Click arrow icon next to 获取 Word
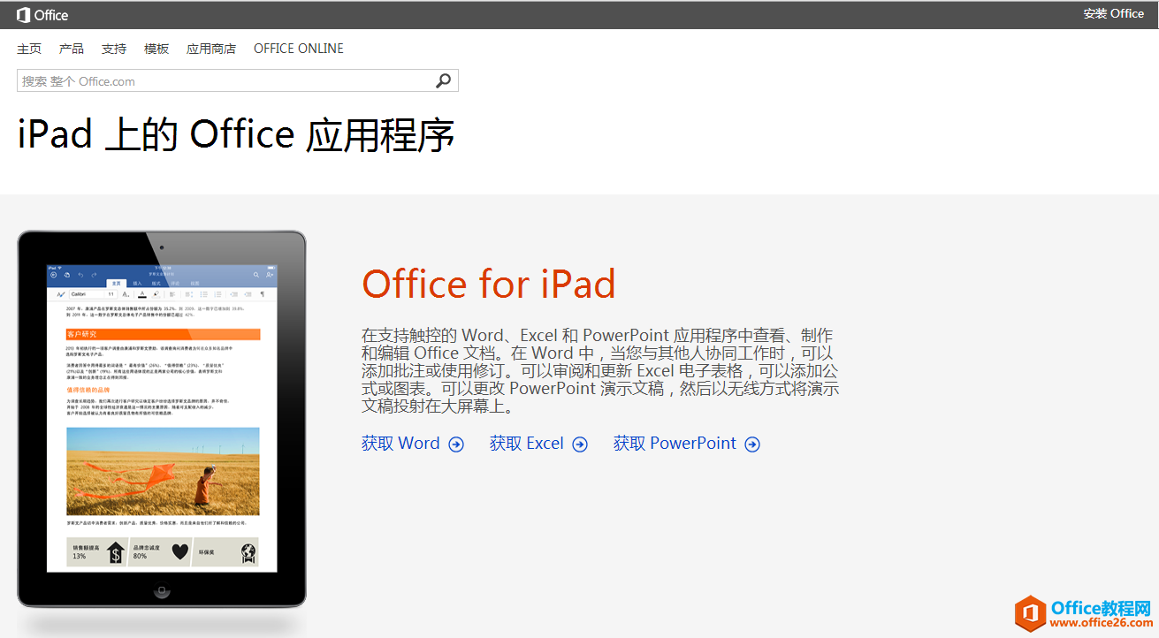 pyautogui.click(x=456, y=444)
